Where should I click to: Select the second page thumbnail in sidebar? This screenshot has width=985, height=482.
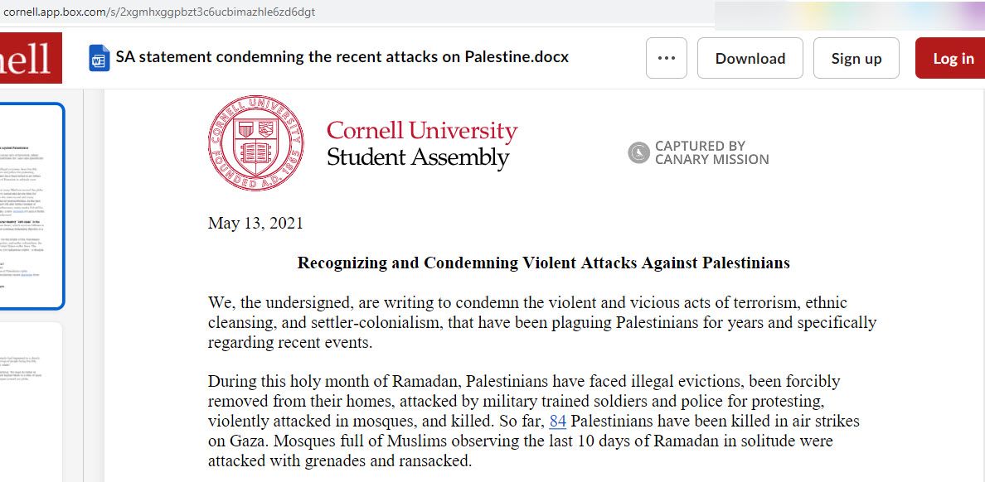pos(32,402)
